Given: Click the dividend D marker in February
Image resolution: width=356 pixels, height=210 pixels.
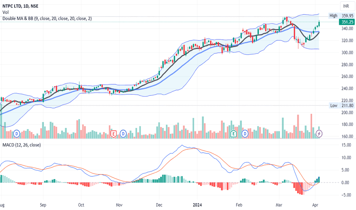Looking at the screenshot, I should pos(245,134).
